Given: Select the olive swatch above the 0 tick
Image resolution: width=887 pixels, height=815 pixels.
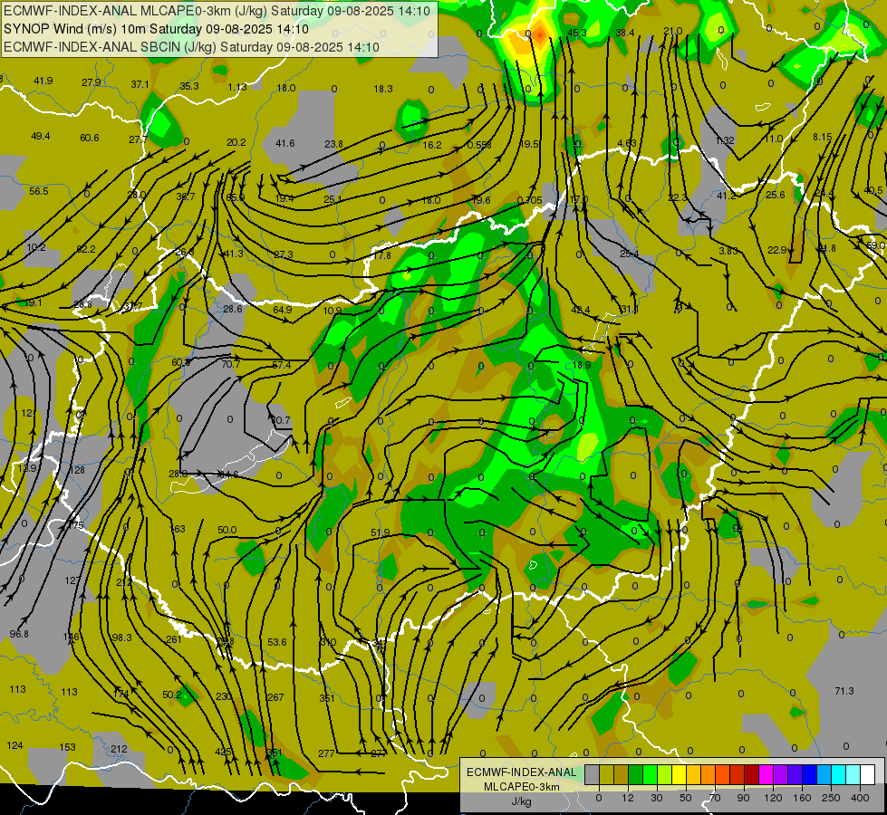Looking at the screenshot, I should pos(606,775).
